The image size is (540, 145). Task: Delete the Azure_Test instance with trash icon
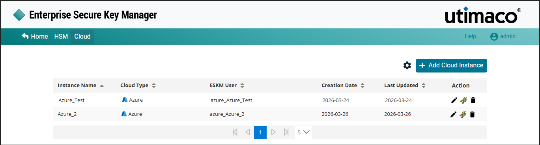point(473,100)
